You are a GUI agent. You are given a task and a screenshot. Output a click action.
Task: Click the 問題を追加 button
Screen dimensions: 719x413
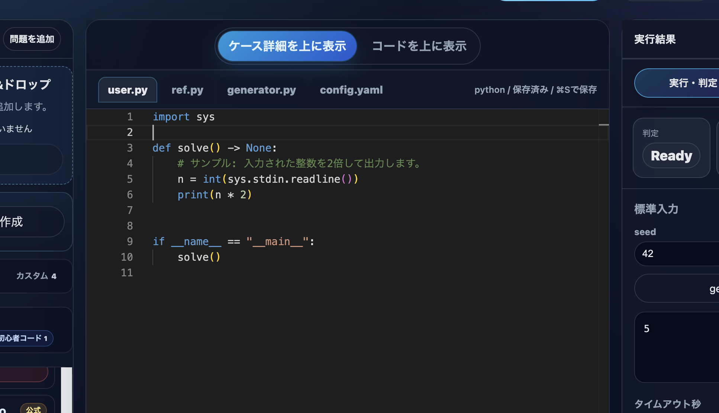click(32, 39)
